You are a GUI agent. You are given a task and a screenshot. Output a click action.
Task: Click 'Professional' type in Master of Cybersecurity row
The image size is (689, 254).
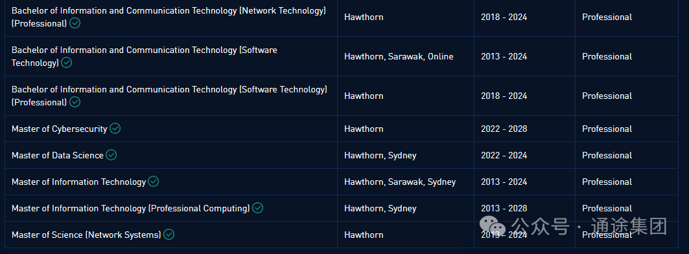607,129
